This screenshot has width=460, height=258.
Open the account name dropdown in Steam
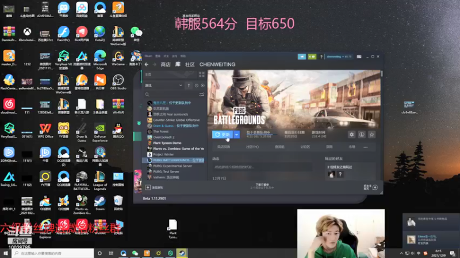coord(339,57)
